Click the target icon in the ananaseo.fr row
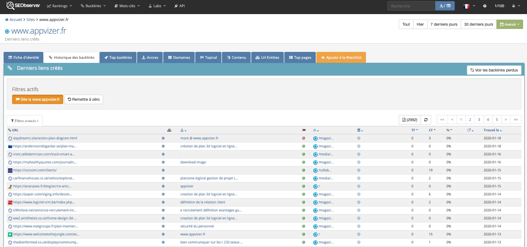 coord(315,187)
